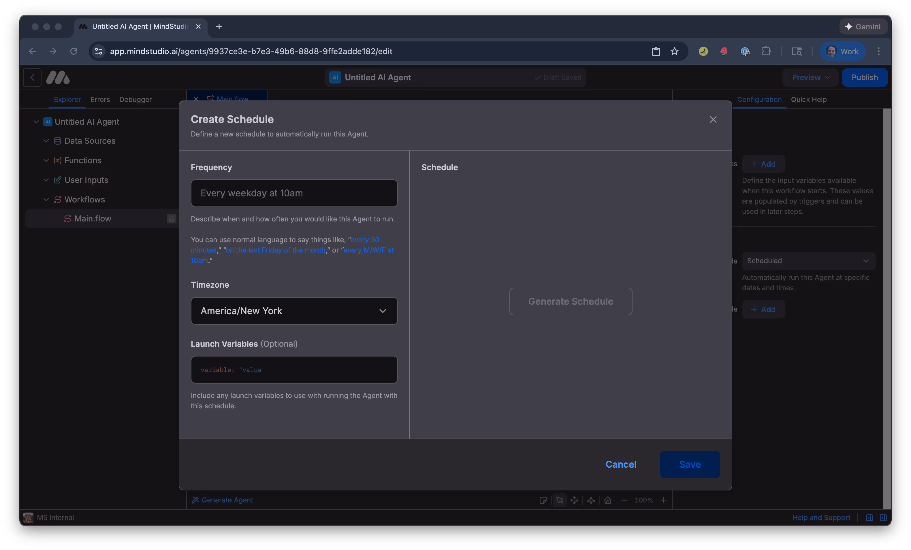
Task: Open the Errors tab in the explorer panel
Action: point(100,99)
